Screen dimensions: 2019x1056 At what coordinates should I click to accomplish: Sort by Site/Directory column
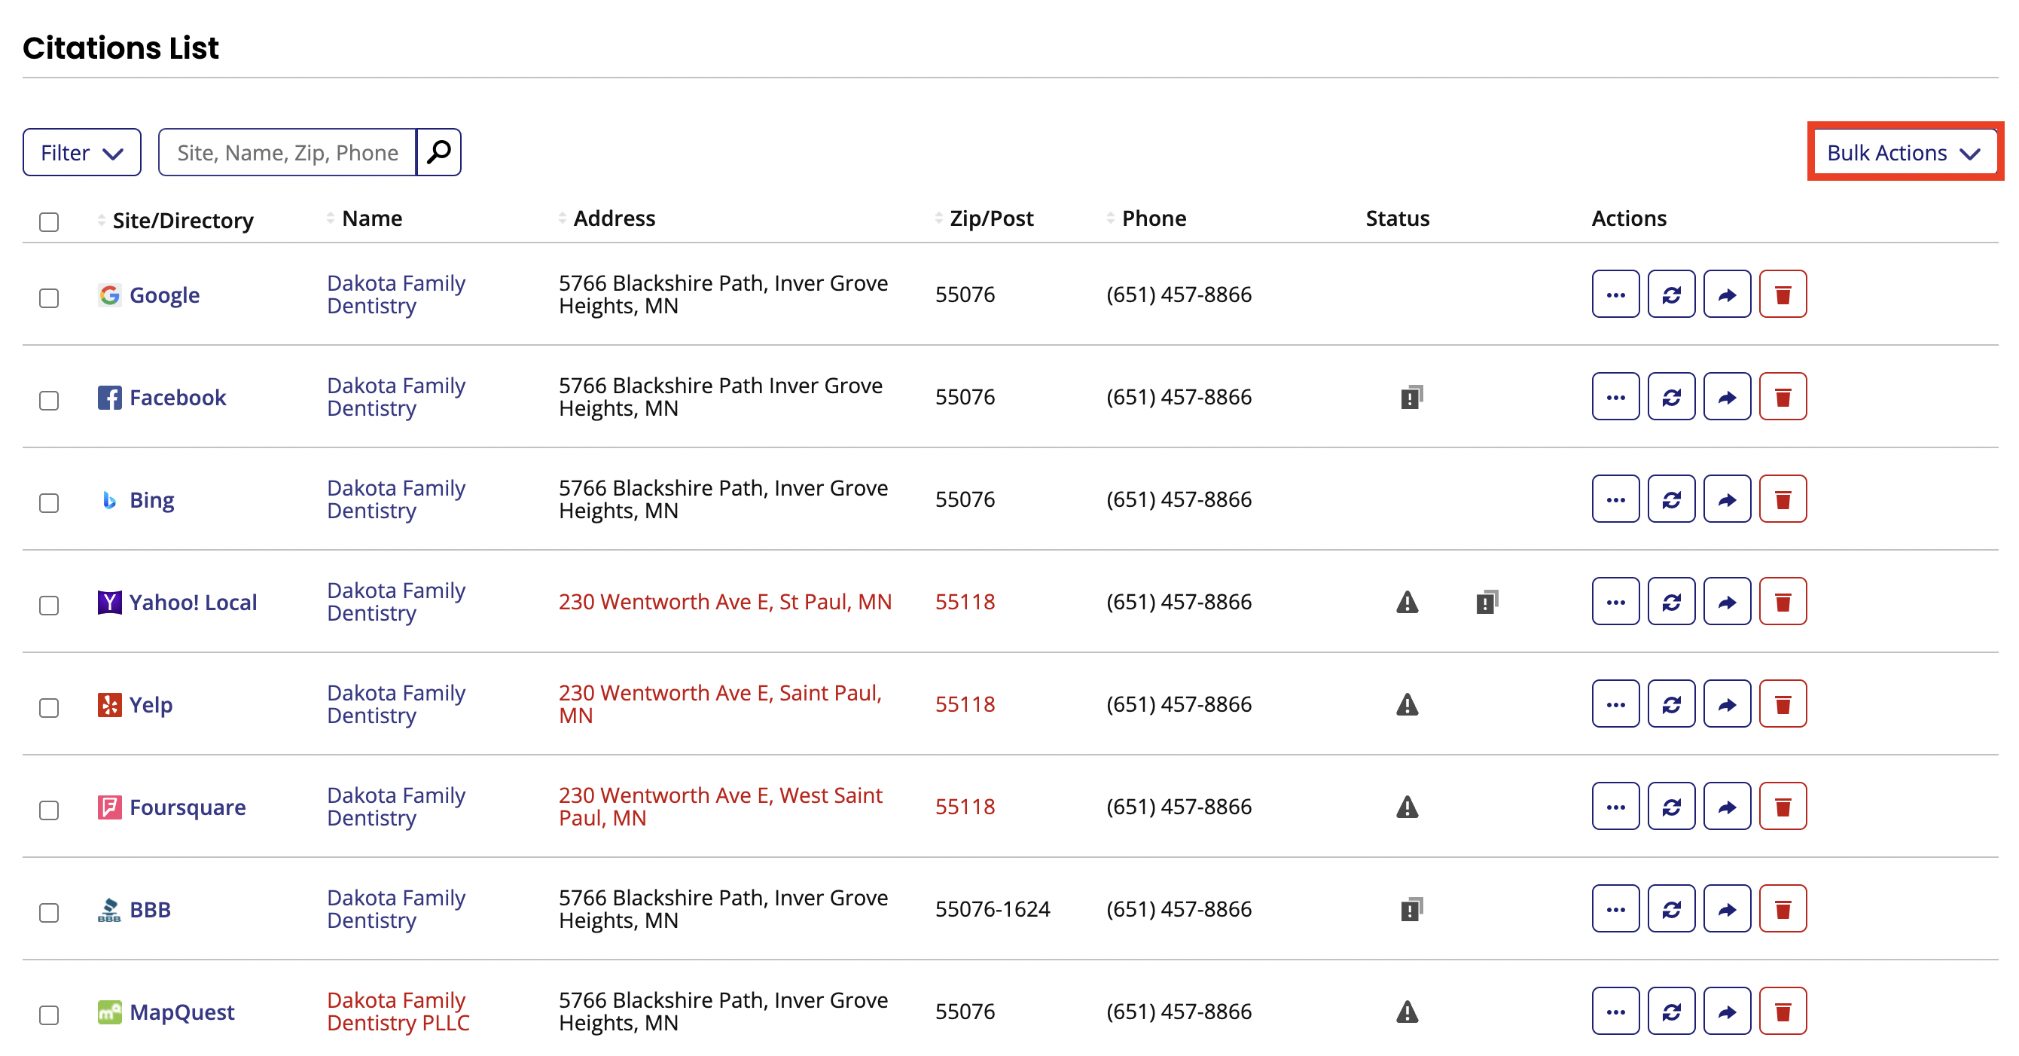(x=181, y=220)
